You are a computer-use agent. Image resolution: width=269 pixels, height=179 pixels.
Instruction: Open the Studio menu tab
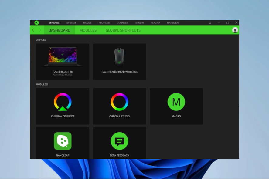[x=139, y=23]
